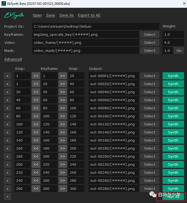
Task: Select the Keyframes folder path
Action: (x=150, y=34)
